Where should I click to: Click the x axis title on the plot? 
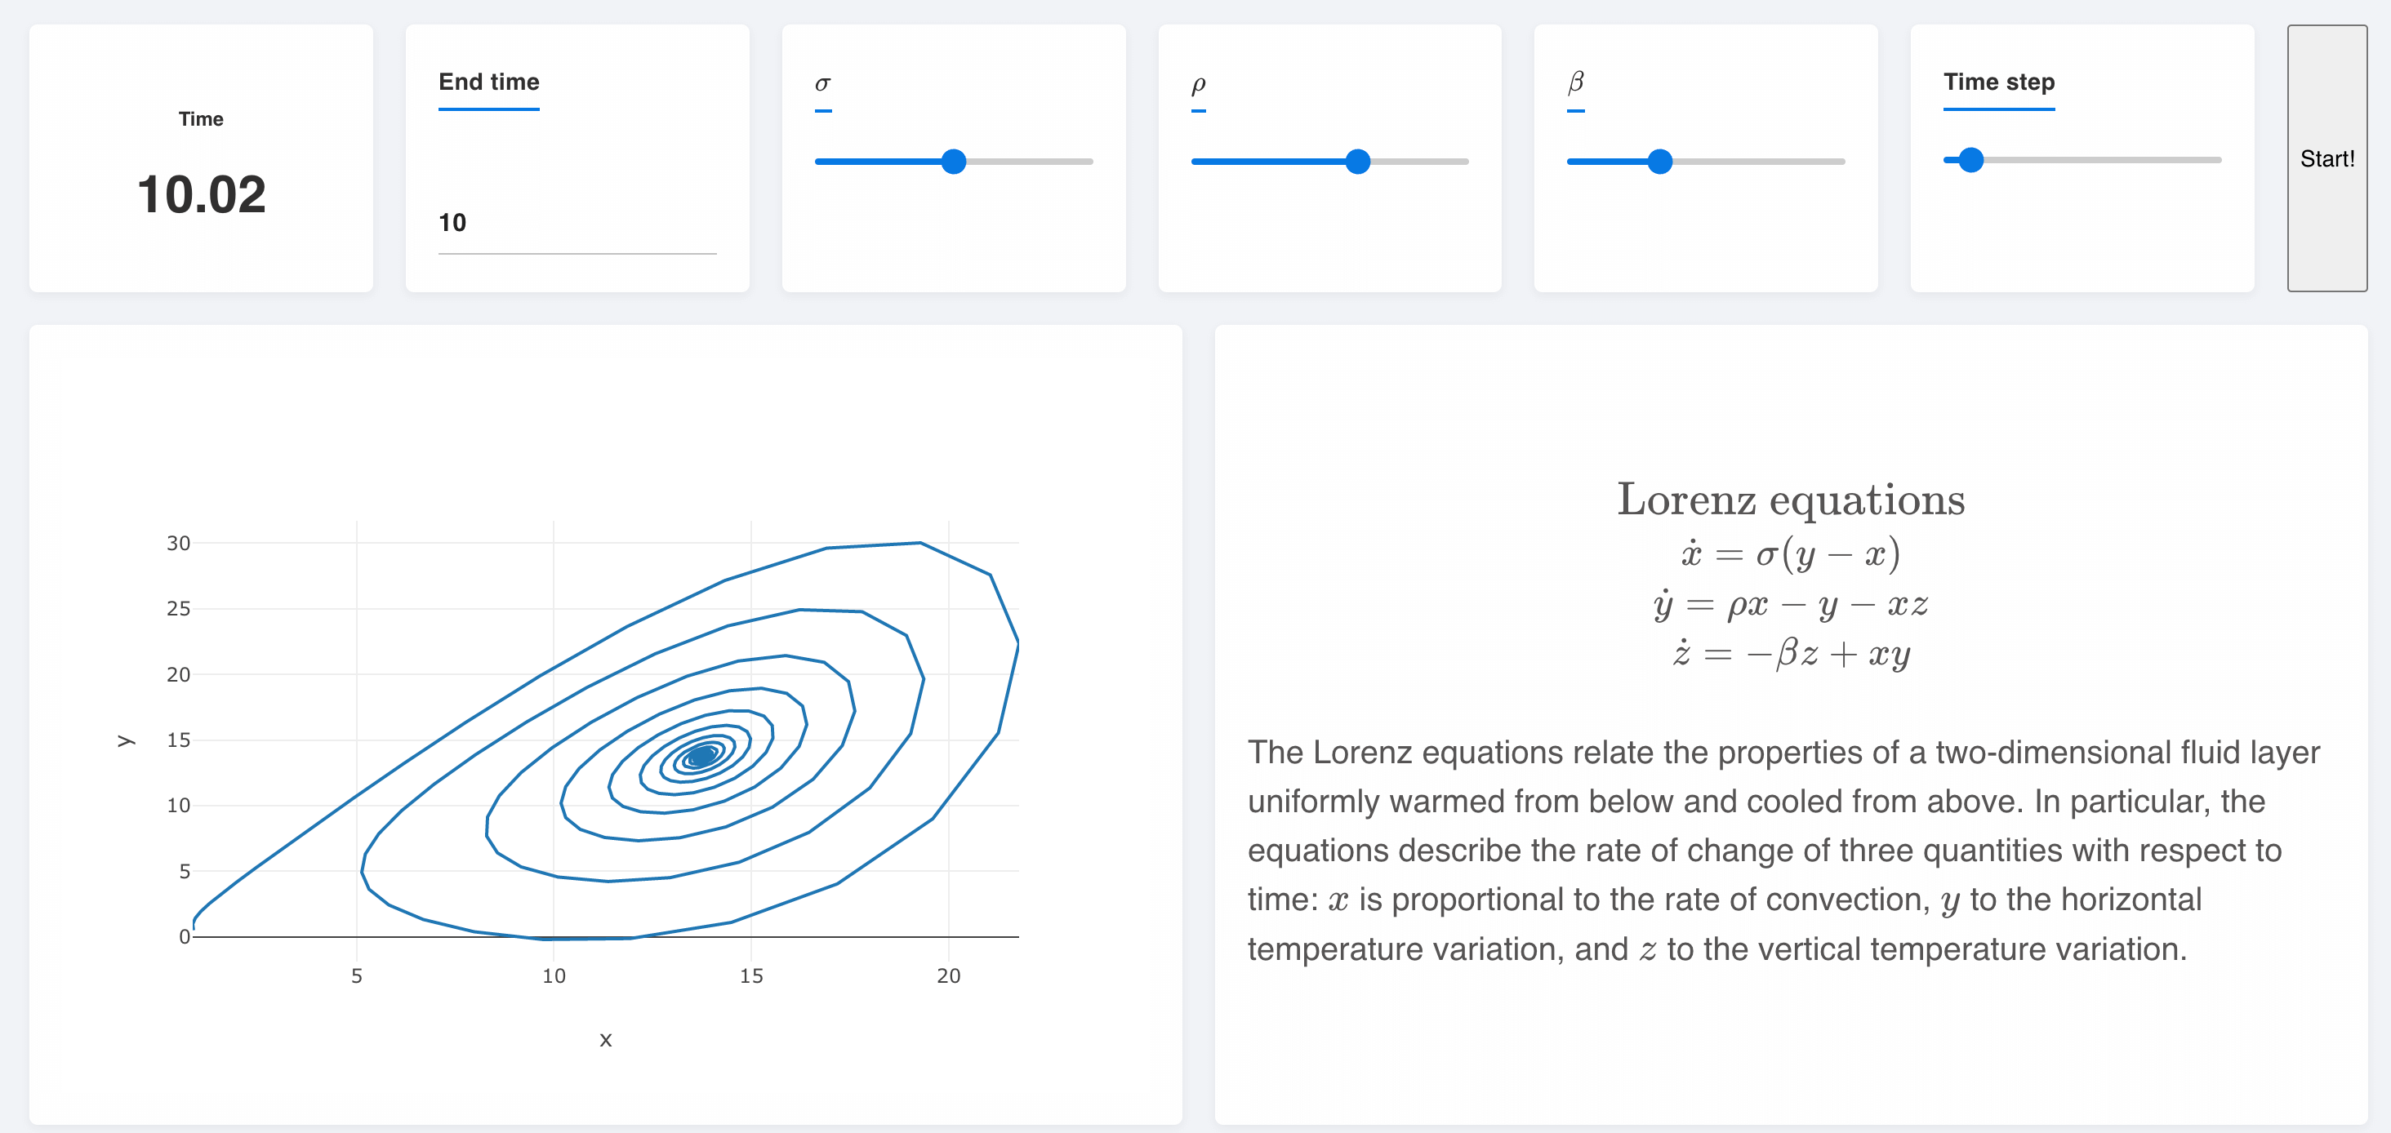tap(605, 1039)
